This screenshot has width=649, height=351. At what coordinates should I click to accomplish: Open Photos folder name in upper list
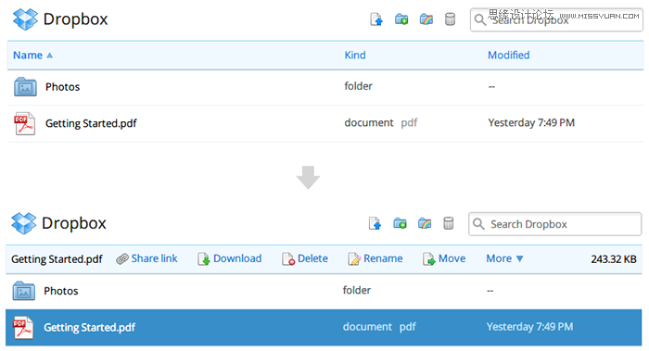(62, 87)
